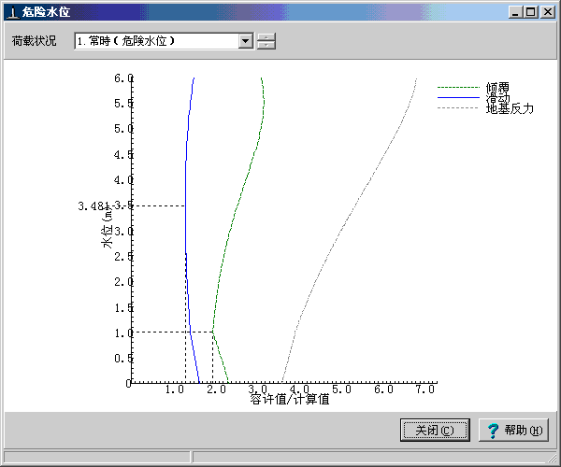Step down to the next load case
Screen dimensions: 561x467
tap(266, 45)
